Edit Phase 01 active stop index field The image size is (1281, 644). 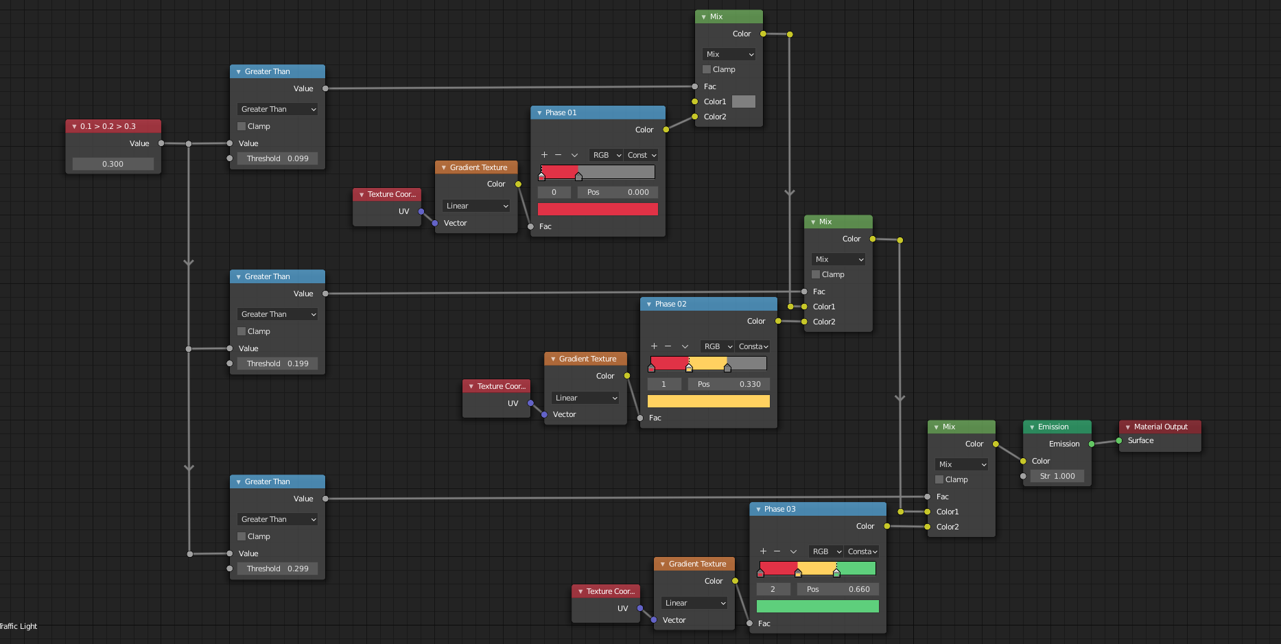[554, 192]
